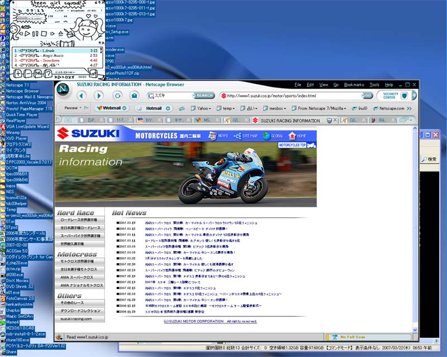Click the MOTORCYCLES TOP button

coord(297,145)
